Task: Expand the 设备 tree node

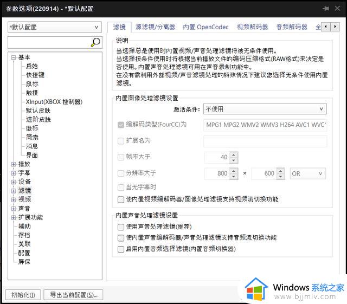Action: point(14,182)
